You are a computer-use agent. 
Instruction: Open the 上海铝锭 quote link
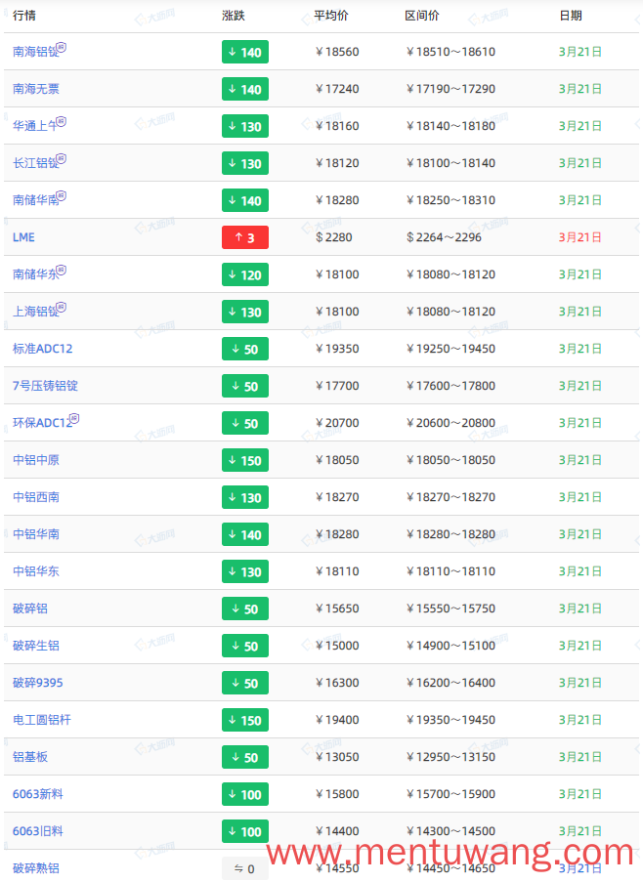[x=35, y=312]
